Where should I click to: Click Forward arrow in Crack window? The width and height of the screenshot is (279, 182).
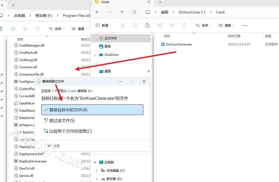coord(110,12)
